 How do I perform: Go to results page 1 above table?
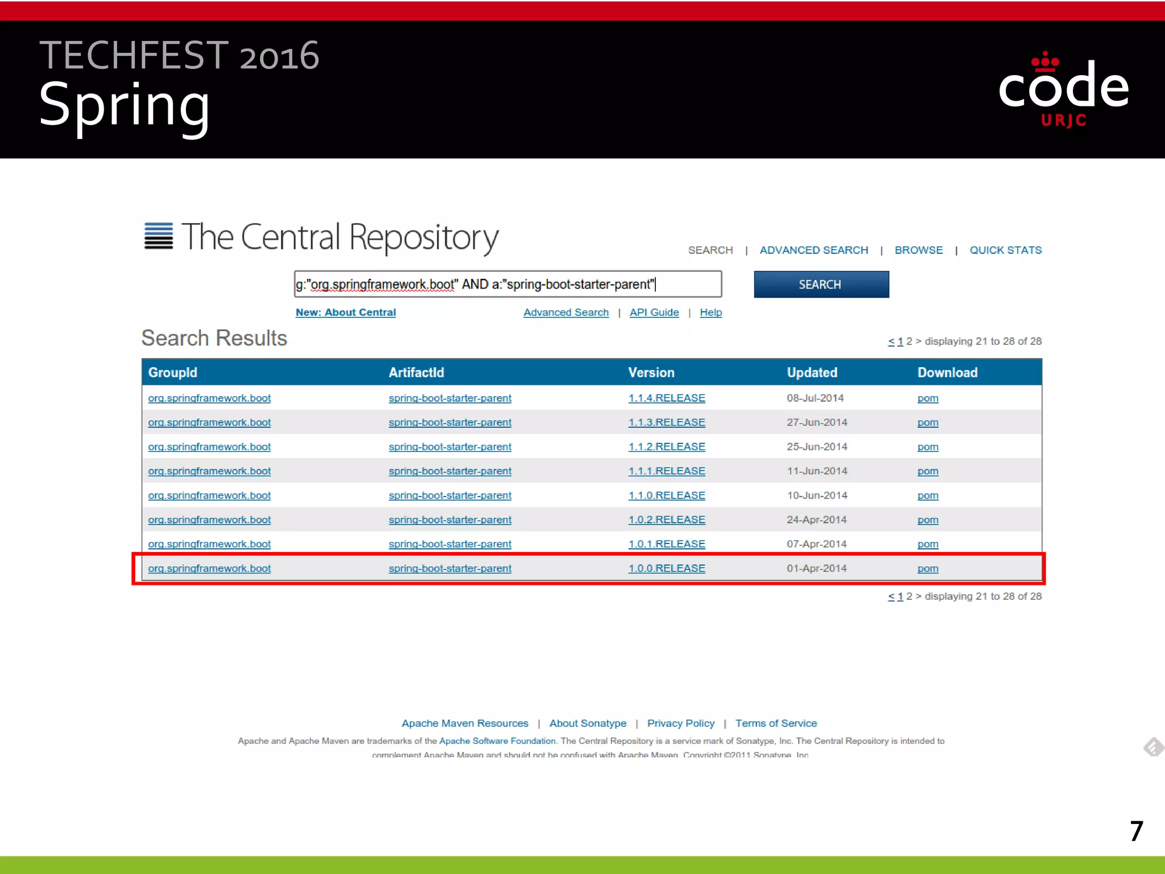[x=900, y=341]
